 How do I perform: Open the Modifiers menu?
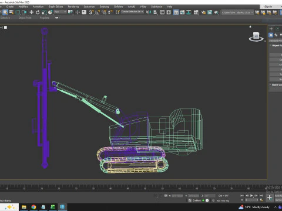[x=23, y=6]
